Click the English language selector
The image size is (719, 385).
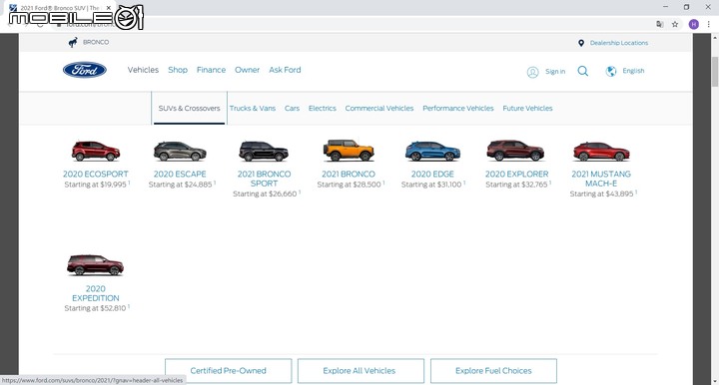[633, 71]
